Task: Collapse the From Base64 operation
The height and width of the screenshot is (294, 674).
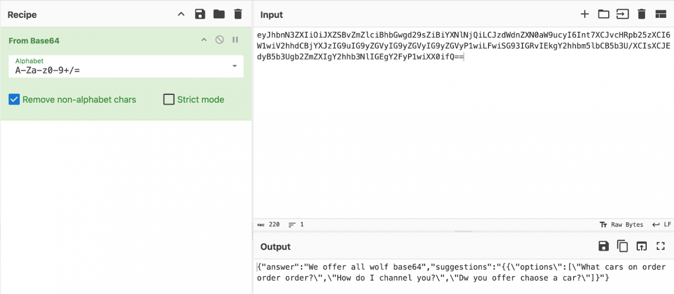Action: [204, 40]
